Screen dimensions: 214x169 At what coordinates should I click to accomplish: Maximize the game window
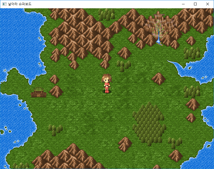tap(195, 4)
